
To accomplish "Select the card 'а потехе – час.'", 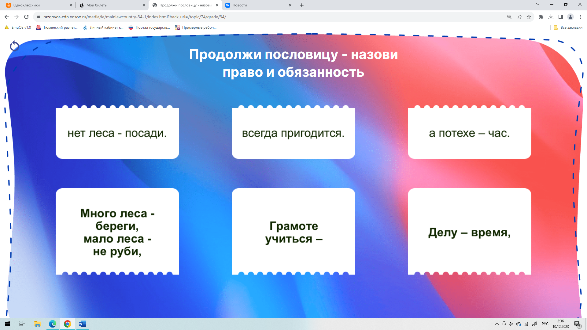I will tap(469, 133).
